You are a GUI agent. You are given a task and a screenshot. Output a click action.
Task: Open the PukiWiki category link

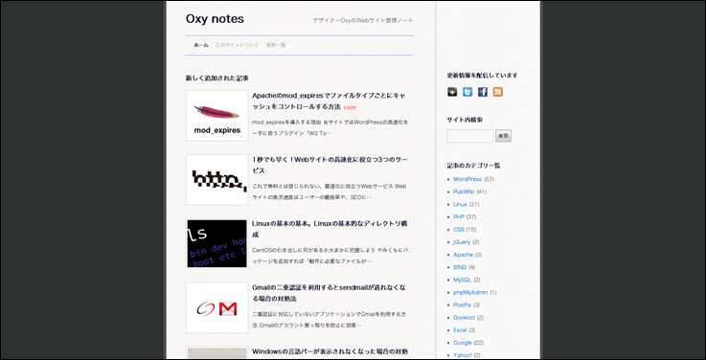click(x=464, y=191)
